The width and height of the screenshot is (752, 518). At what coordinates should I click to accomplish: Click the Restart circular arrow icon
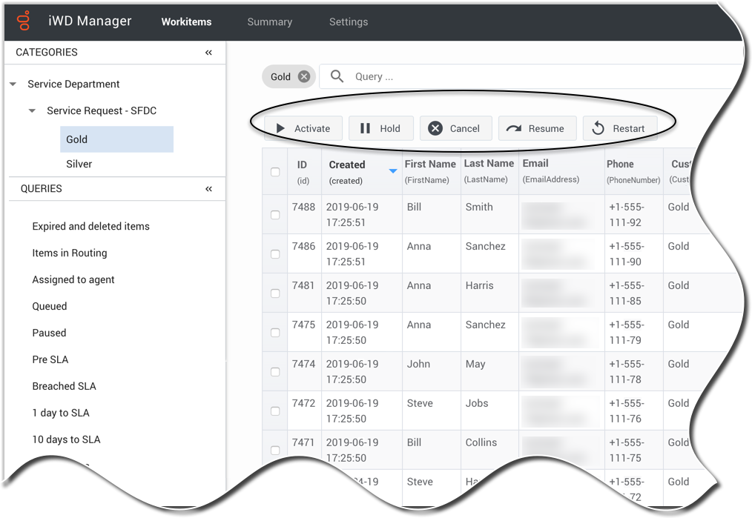tap(598, 128)
